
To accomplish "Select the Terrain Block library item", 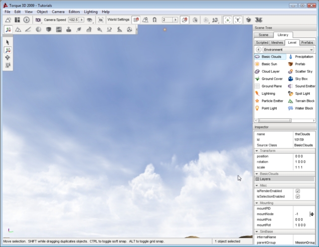I will [304, 101].
